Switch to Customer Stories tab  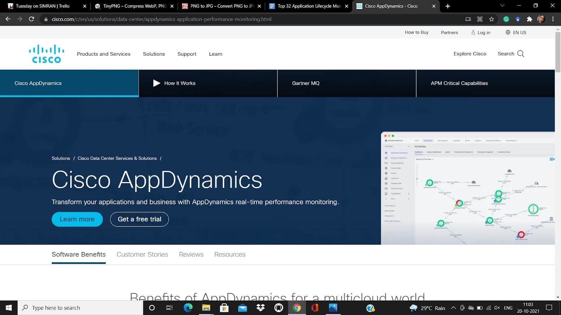[x=142, y=254]
